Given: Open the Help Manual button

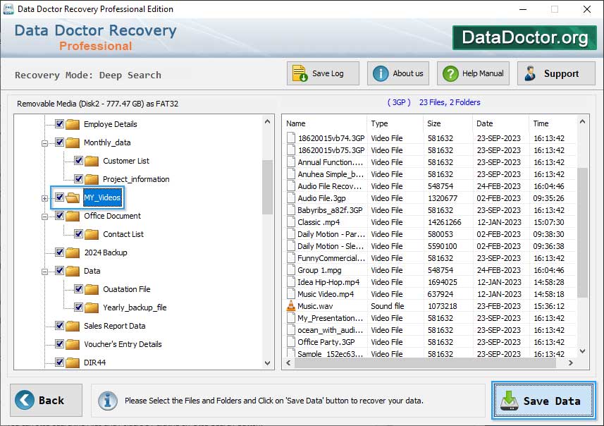Looking at the screenshot, I should (x=473, y=73).
